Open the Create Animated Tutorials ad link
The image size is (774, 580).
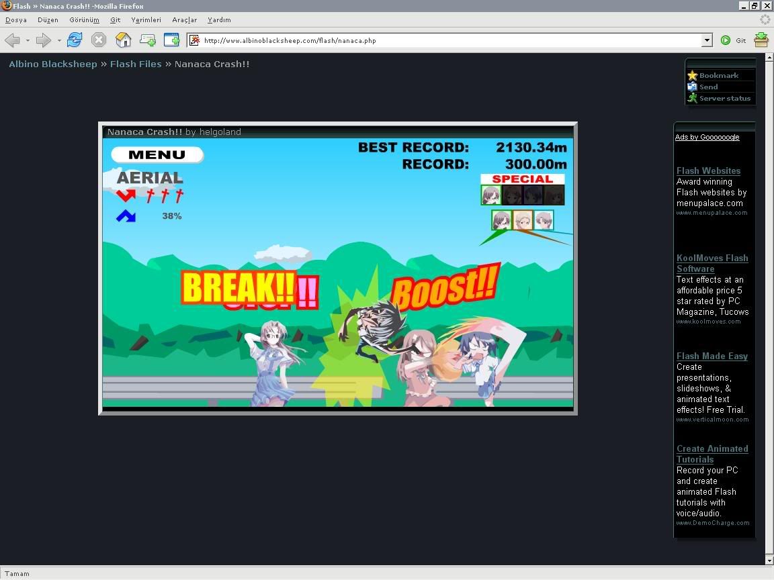click(x=712, y=454)
